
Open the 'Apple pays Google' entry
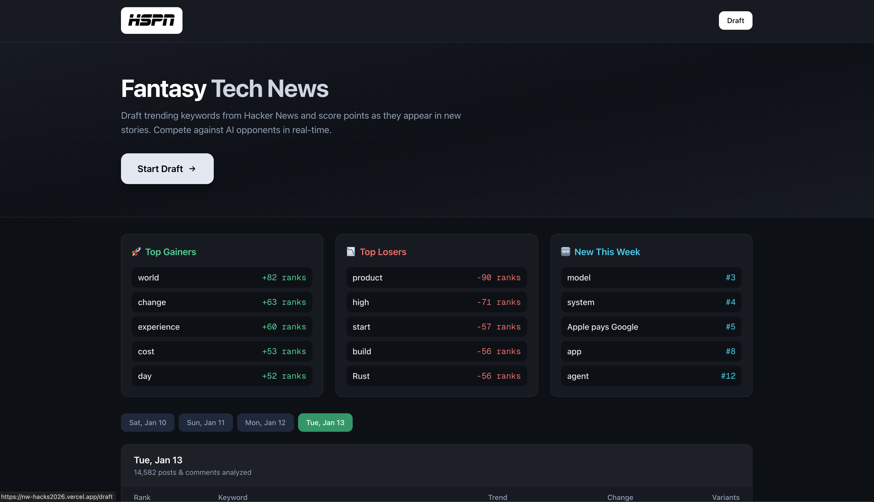[x=651, y=327]
